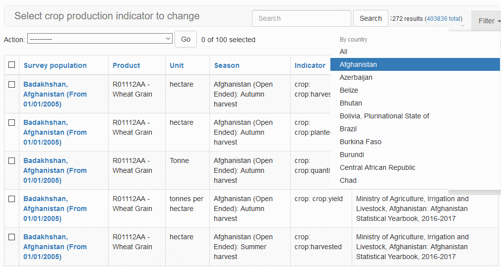This screenshot has height=267, width=501.
Task: Sort table by Unit column
Action: [177, 65]
